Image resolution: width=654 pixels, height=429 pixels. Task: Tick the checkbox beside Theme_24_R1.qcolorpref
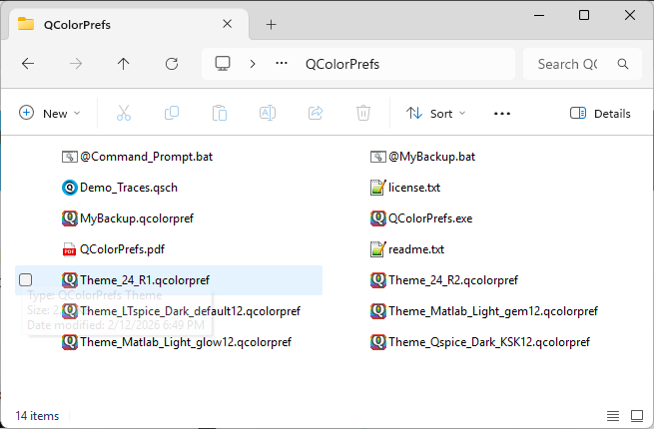click(26, 280)
